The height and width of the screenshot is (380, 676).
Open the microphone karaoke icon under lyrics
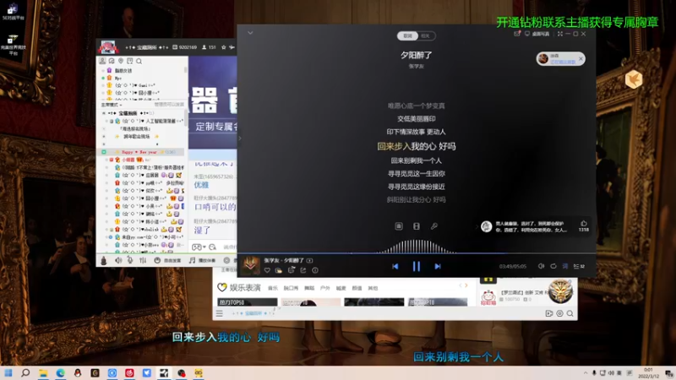(x=434, y=226)
